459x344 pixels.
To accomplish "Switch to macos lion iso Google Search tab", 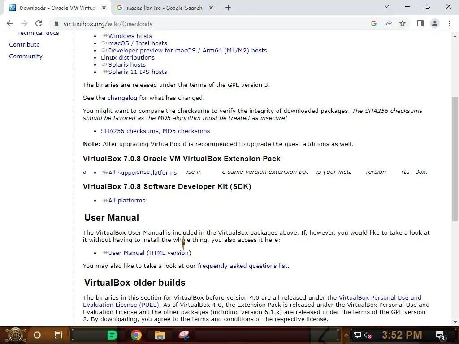I will point(164,8).
